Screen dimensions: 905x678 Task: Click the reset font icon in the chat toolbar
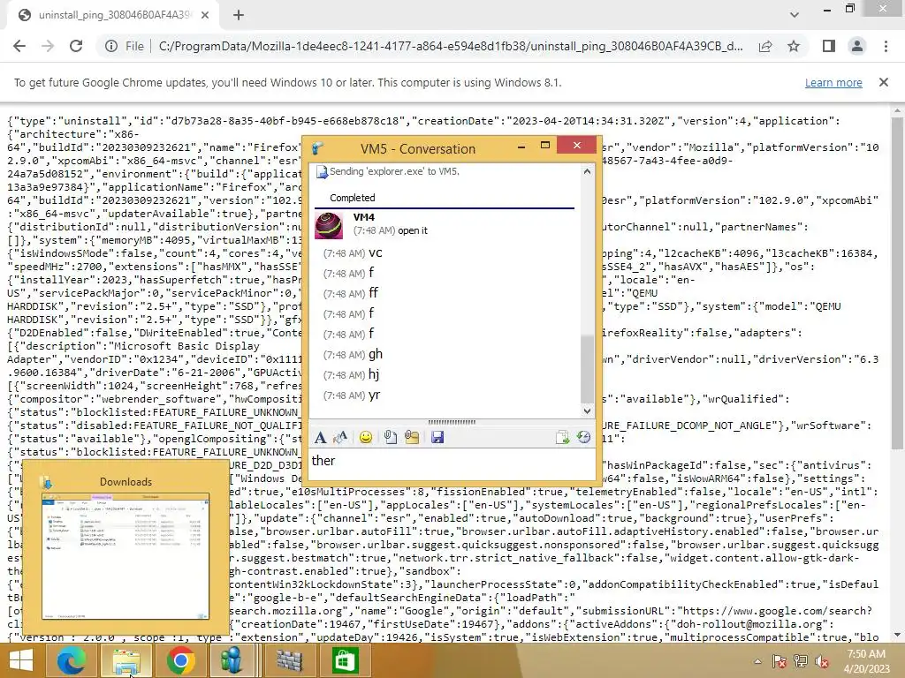[x=340, y=438]
